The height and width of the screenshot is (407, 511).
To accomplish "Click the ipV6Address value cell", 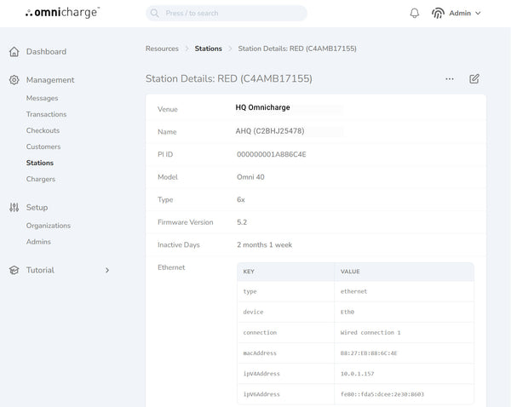I will click(x=404, y=394).
